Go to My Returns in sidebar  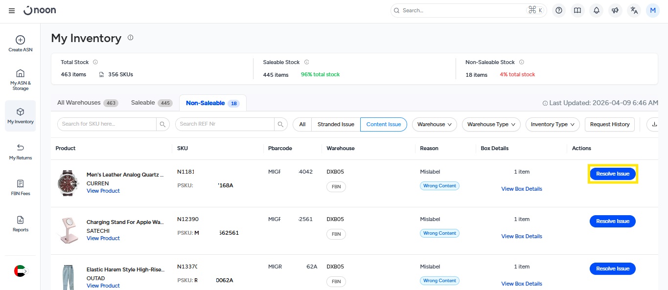(x=21, y=152)
